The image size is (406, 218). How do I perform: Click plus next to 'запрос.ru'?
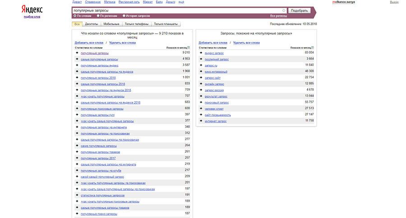point(201,65)
